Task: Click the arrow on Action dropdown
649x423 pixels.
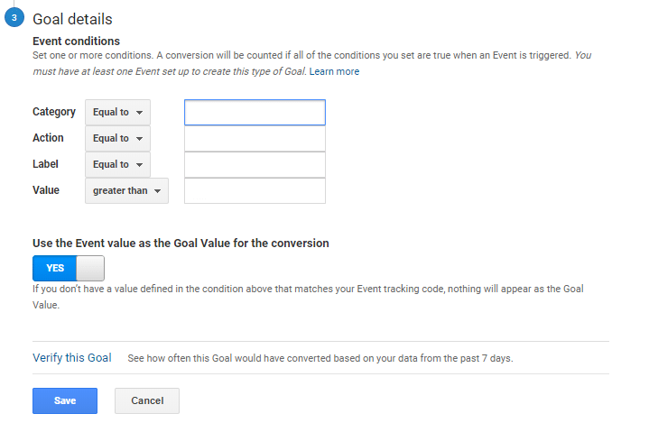Action: point(140,139)
